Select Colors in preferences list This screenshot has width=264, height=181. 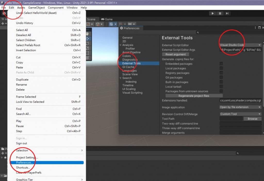[x=126, y=56]
